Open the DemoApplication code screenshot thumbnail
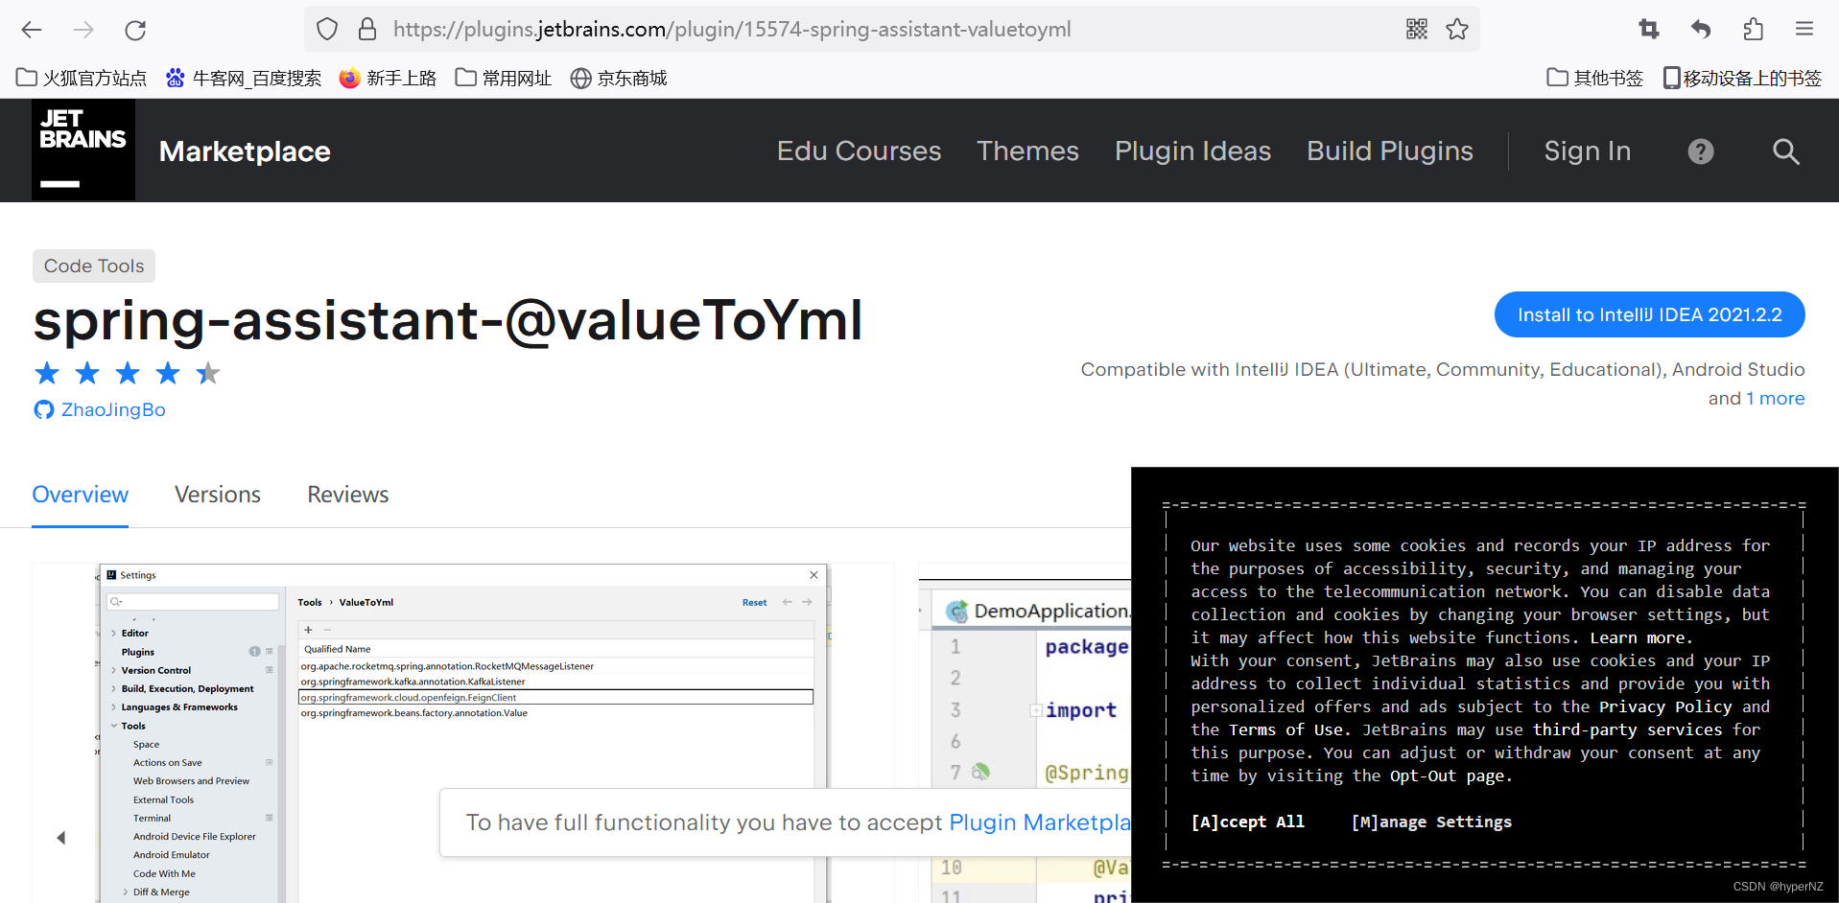 tap(1025, 733)
